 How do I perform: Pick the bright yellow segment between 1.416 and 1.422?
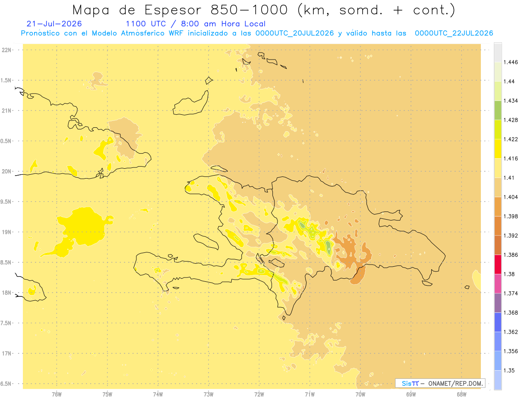[498, 148]
